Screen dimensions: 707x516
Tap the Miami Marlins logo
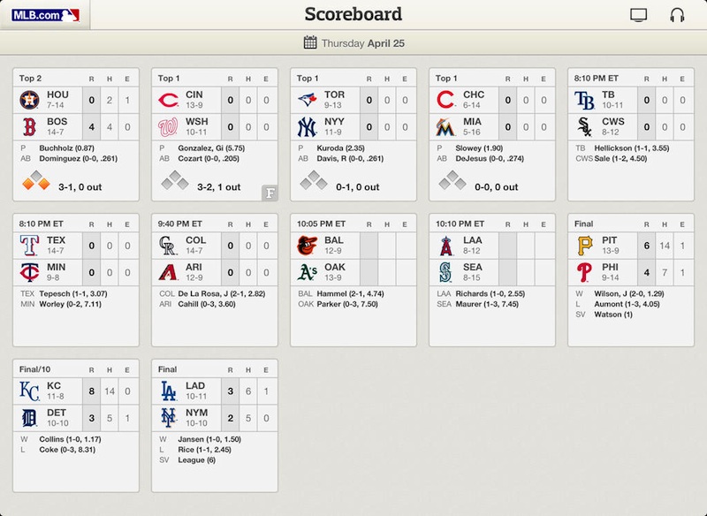(445, 127)
